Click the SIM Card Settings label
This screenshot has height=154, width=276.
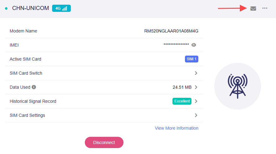27,115
